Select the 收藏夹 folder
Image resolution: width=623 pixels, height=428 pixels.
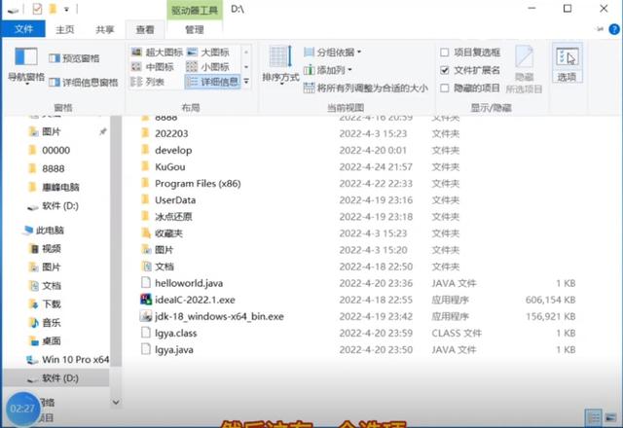tap(168, 233)
